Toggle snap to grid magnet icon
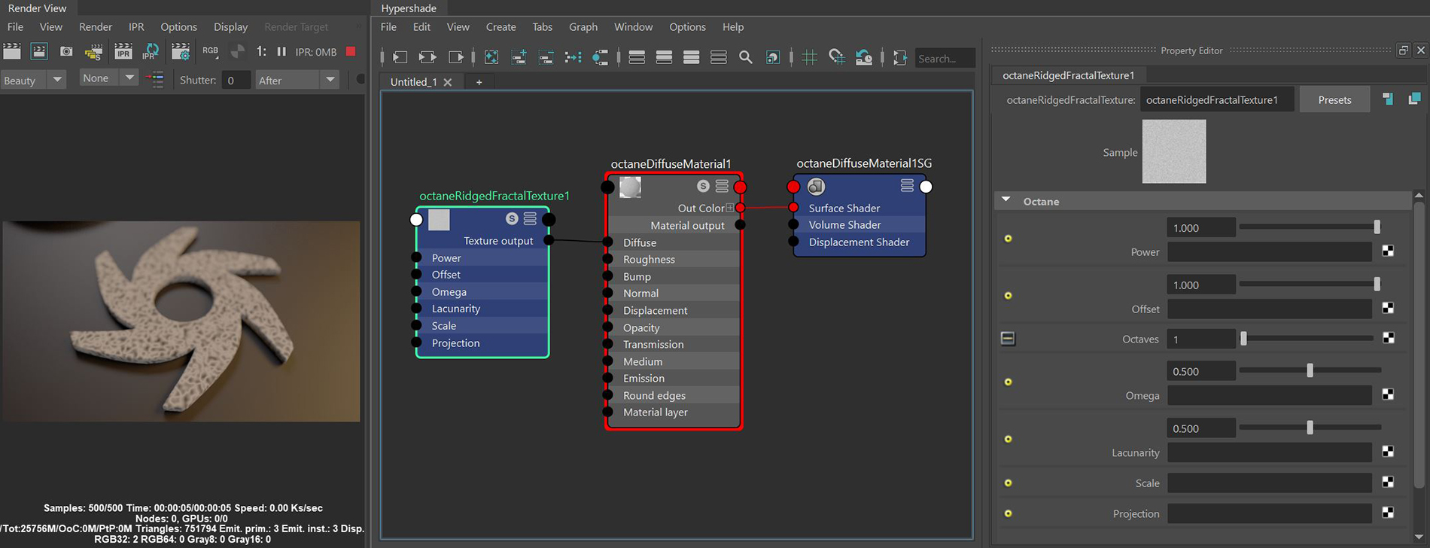 tap(836, 57)
